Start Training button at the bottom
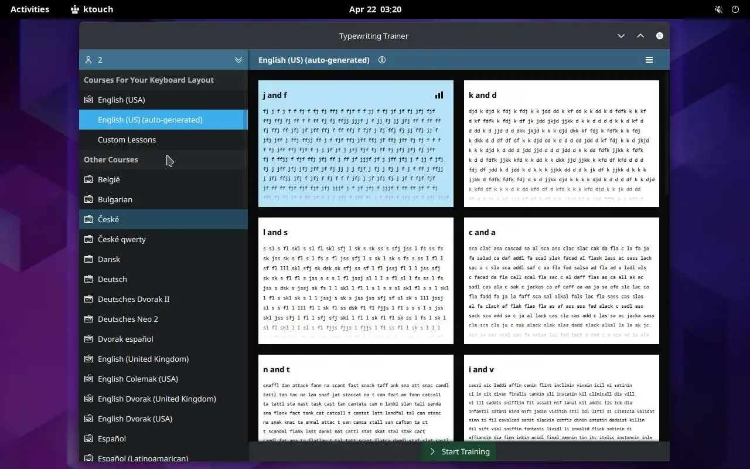The width and height of the screenshot is (750, 469). 459,451
